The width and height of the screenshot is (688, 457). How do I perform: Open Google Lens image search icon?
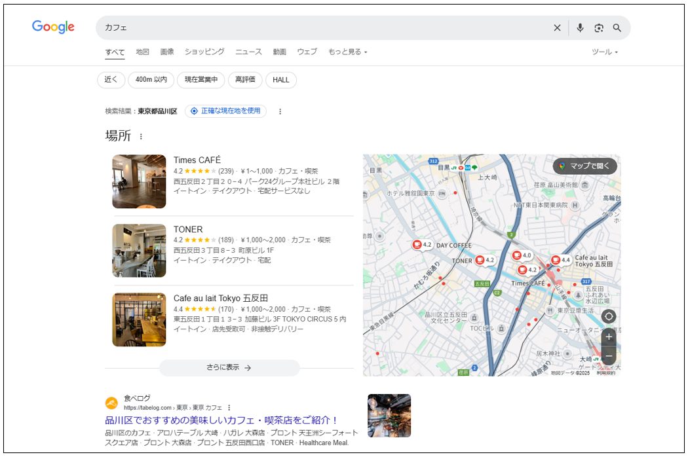(x=598, y=27)
